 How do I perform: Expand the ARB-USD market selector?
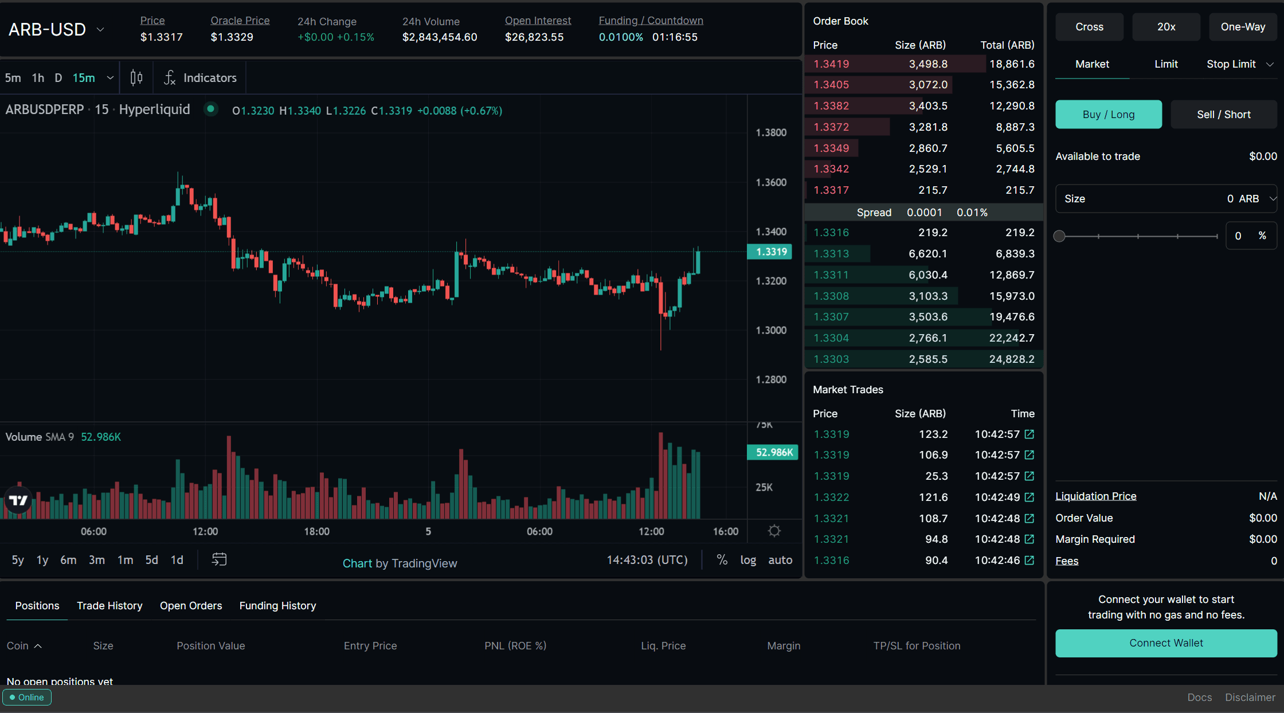tap(100, 29)
